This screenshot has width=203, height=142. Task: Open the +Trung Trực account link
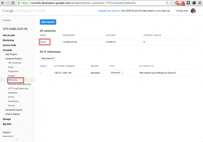tap(182, 11)
